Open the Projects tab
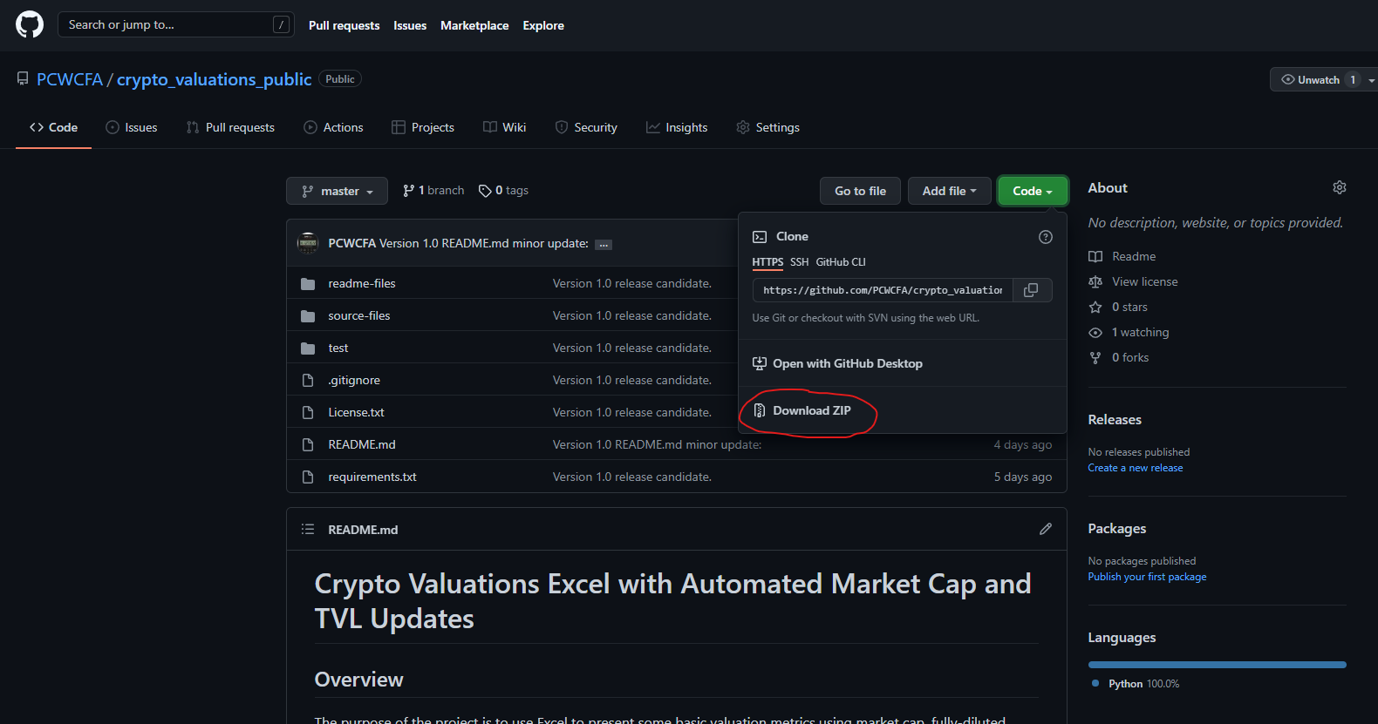The image size is (1378, 724). (423, 127)
